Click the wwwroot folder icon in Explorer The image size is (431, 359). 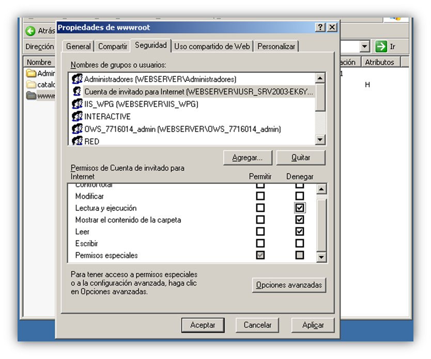click(x=31, y=96)
